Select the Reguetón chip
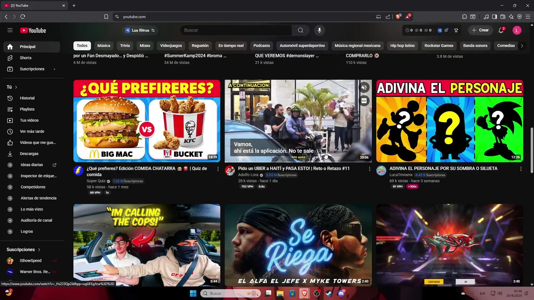Viewport: 534px width, 300px height. pos(200,45)
